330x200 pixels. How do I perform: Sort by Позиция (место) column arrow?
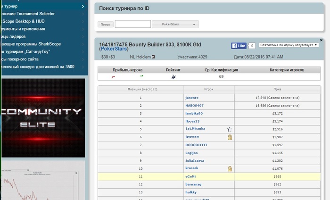pyautogui.click(x=156, y=89)
